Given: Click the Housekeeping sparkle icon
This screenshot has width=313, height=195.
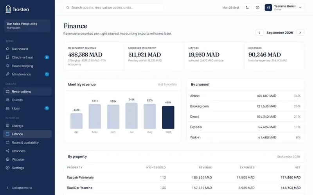Looking at the screenshot, I should click(7, 66).
